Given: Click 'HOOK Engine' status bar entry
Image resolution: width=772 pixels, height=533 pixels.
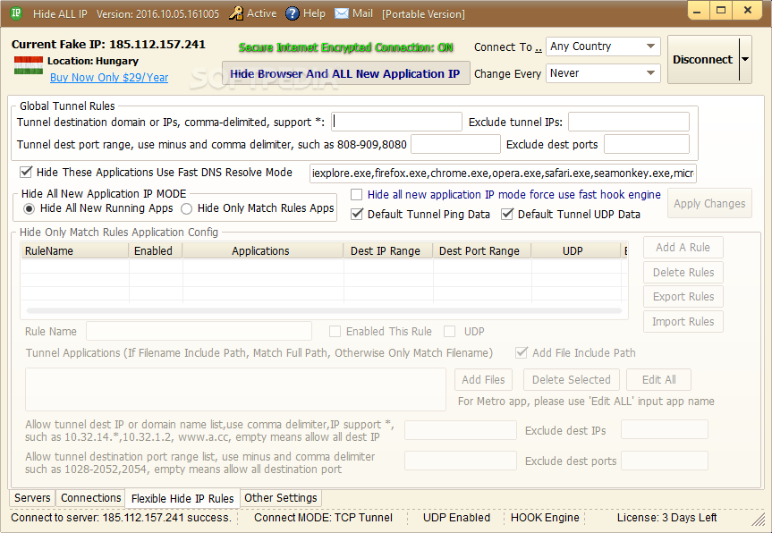Looking at the screenshot, I should 545,518.
